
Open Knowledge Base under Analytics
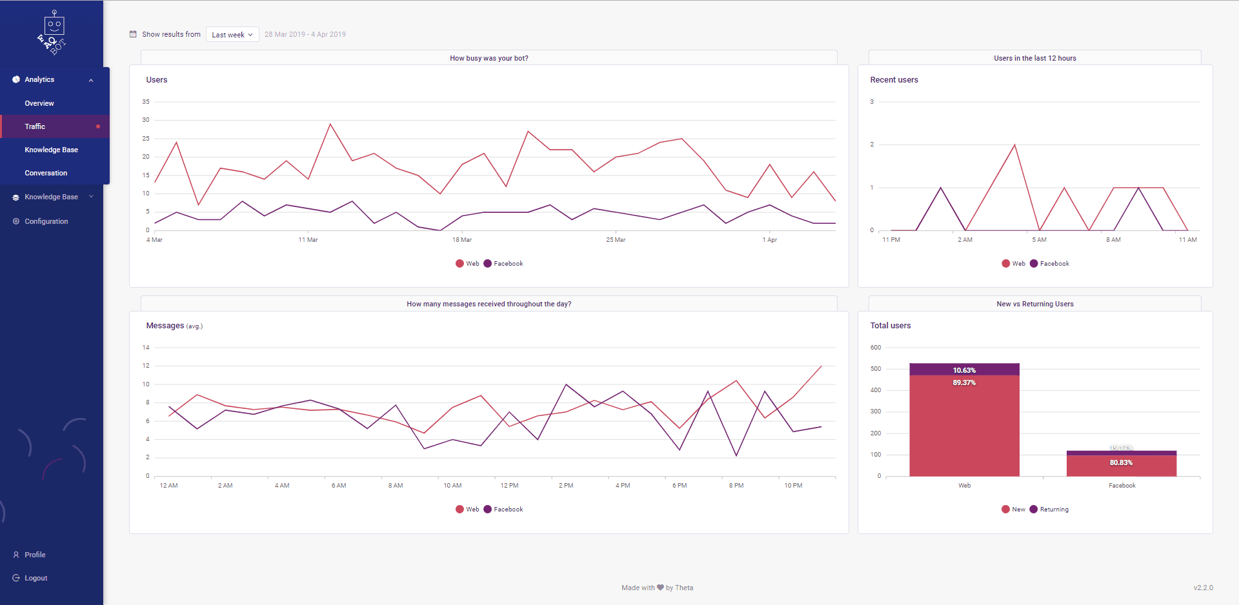[51, 150]
